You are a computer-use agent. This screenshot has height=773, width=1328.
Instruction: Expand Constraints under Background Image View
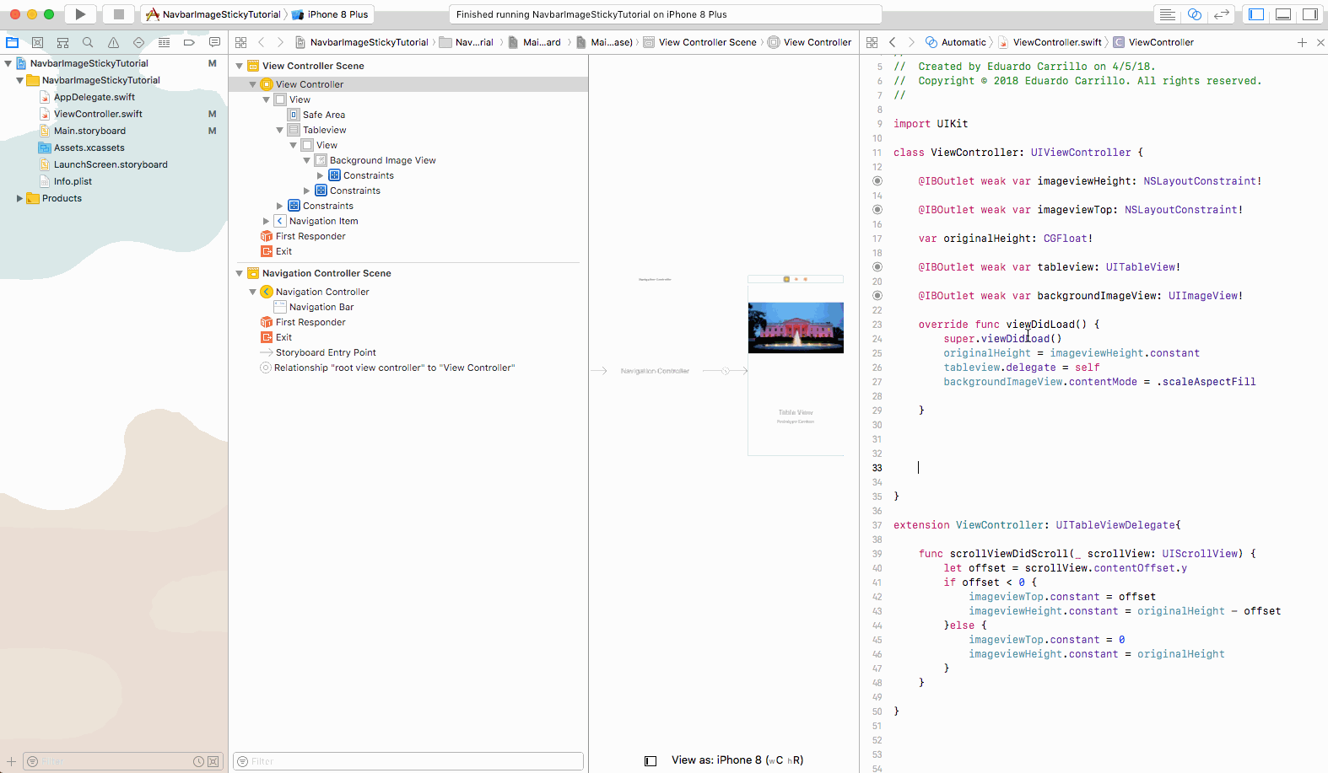321,175
